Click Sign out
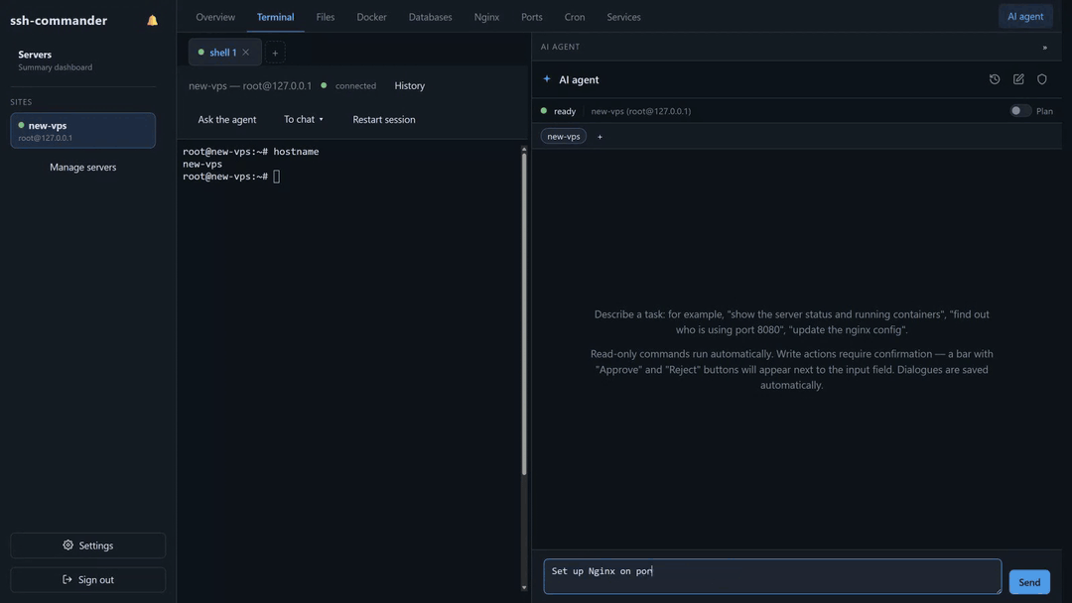This screenshot has width=1072, height=603. pos(87,580)
